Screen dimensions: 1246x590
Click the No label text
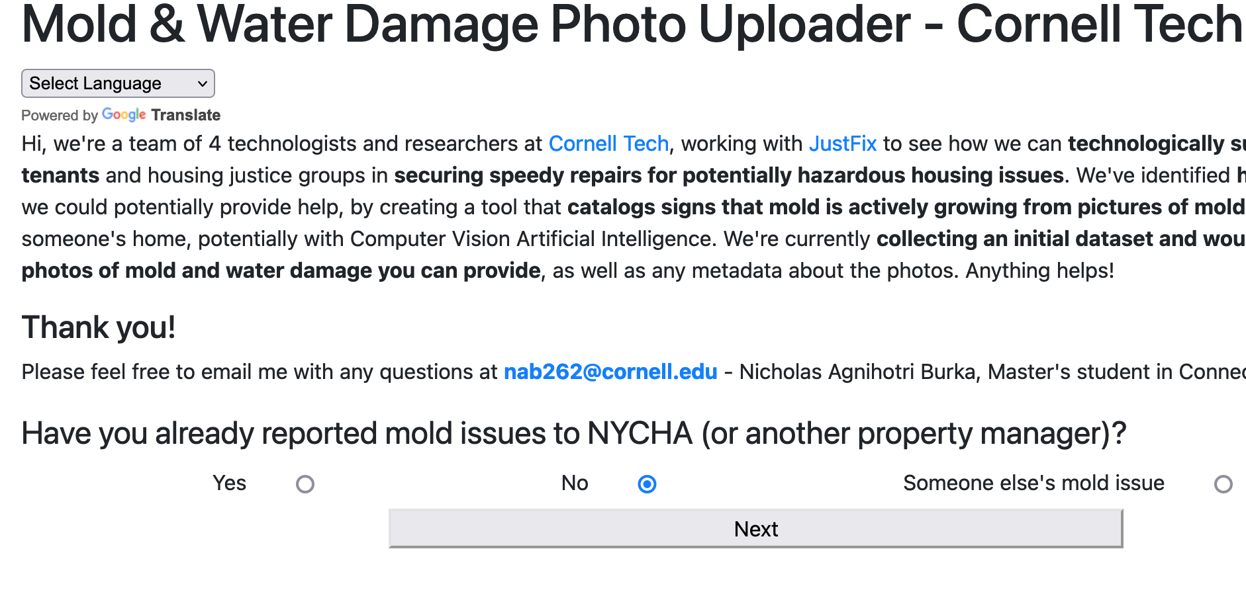(x=575, y=484)
